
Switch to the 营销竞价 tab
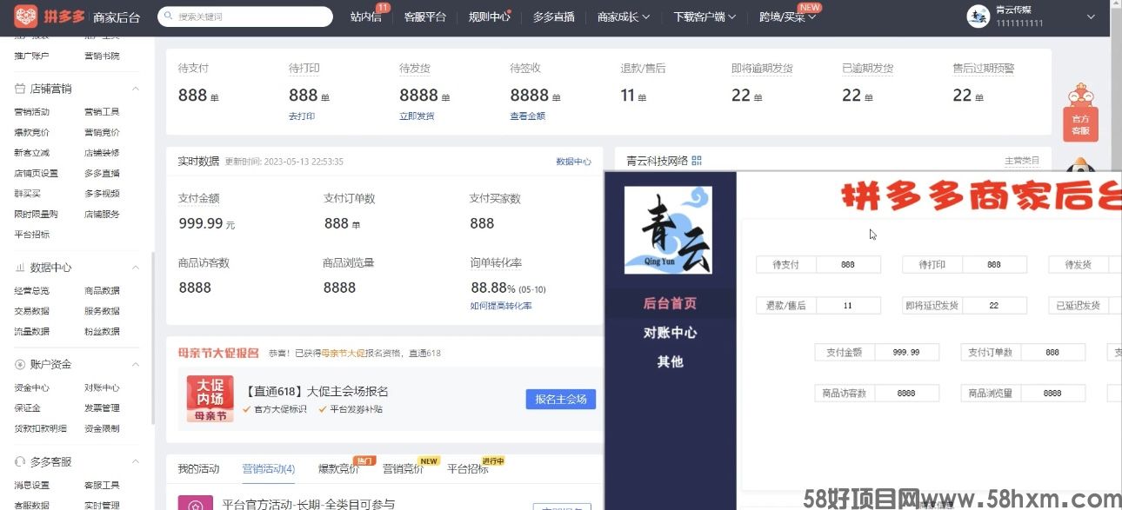(404, 469)
